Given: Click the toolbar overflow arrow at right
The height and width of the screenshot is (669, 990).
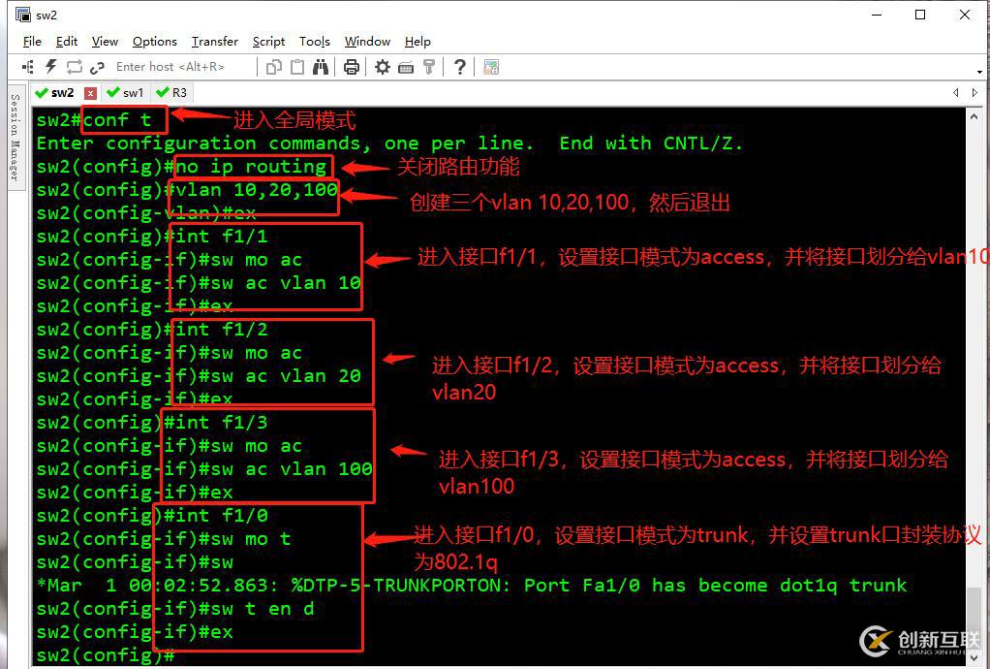Looking at the screenshot, I should click(x=979, y=72).
